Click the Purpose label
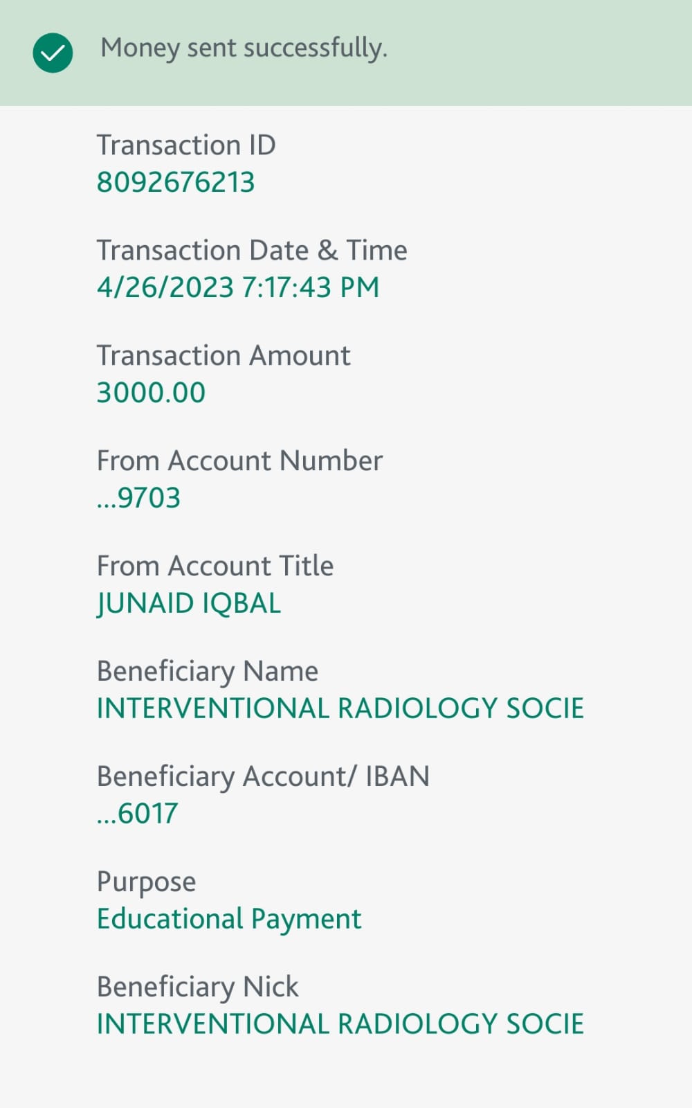Screen dimensions: 692x1108 point(147,882)
